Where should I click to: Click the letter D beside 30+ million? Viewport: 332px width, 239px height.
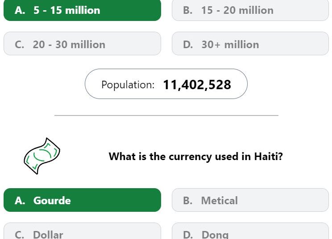tap(188, 45)
